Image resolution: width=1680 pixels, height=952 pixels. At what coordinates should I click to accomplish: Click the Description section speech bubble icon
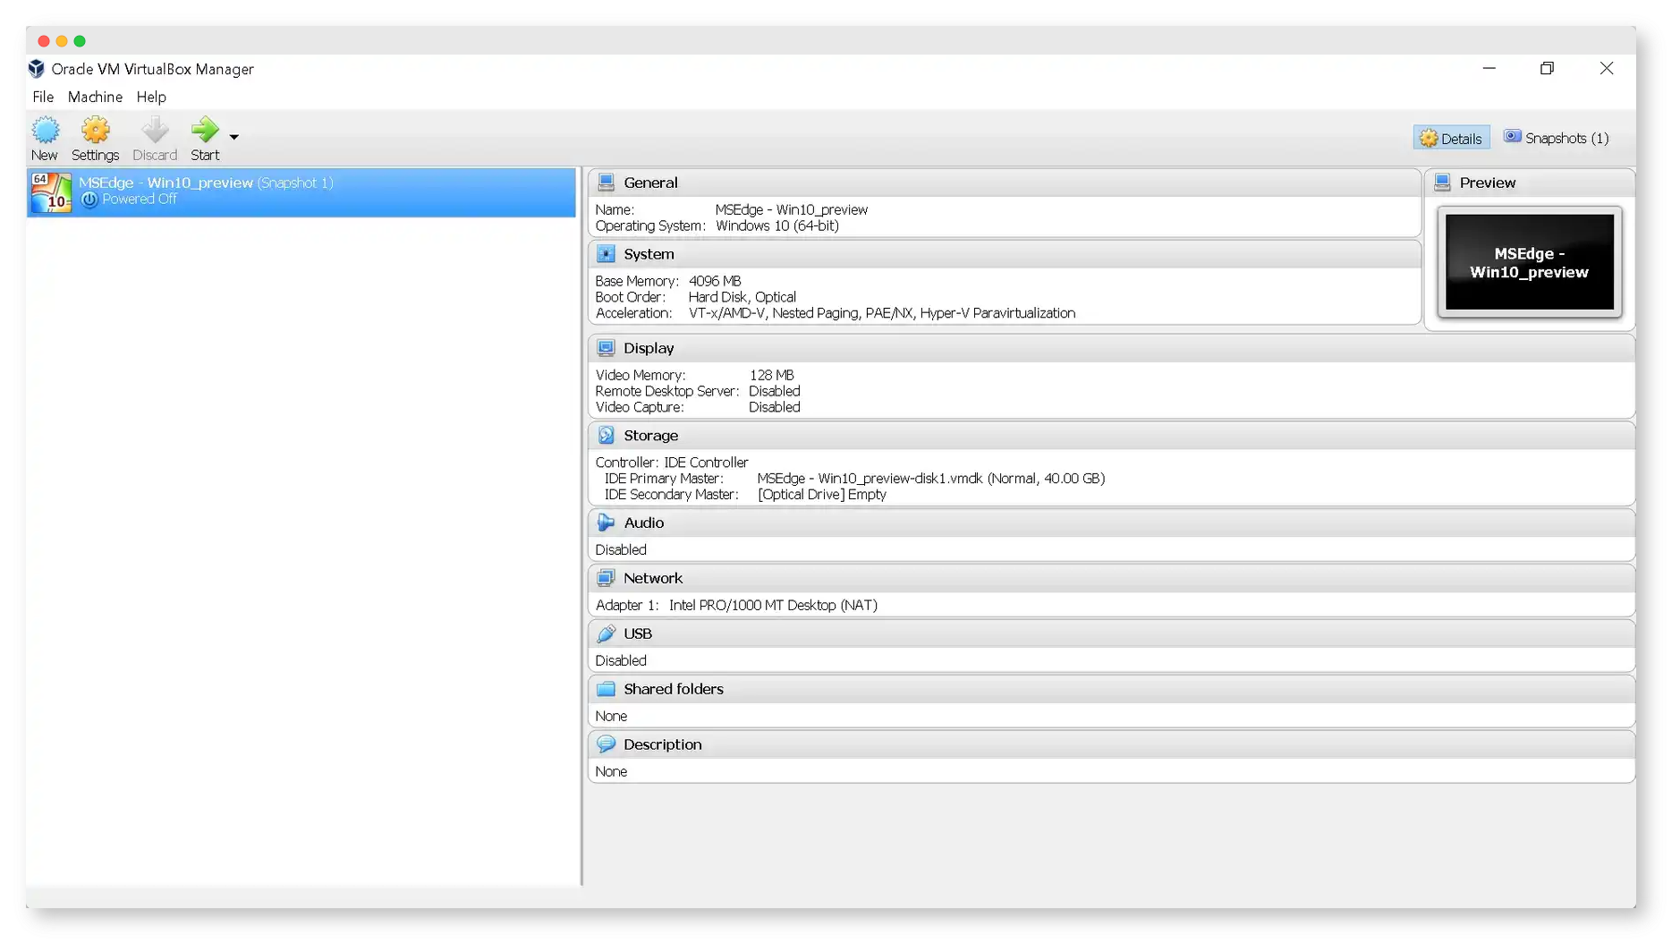pos(606,744)
